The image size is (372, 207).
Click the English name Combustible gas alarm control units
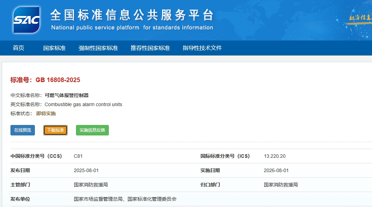click(x=83, y=104)
